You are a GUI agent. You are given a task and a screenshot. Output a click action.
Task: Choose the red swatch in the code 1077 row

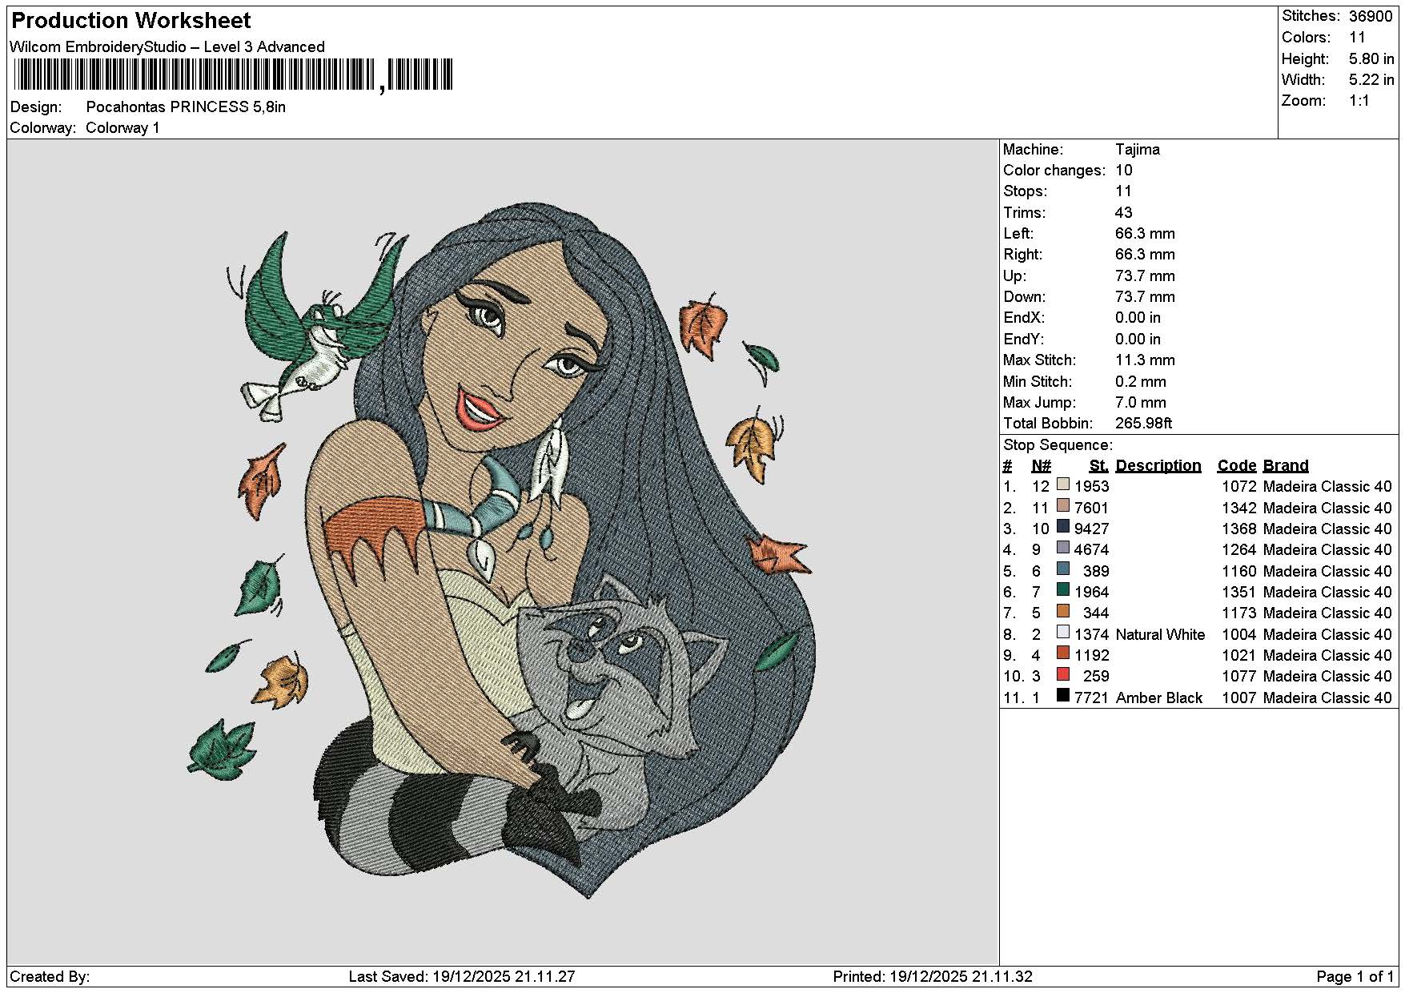pyautogui.click(x=1063, y=674)
